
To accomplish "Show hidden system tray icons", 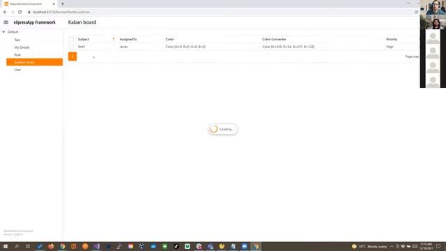I will [x=392, y=246].
